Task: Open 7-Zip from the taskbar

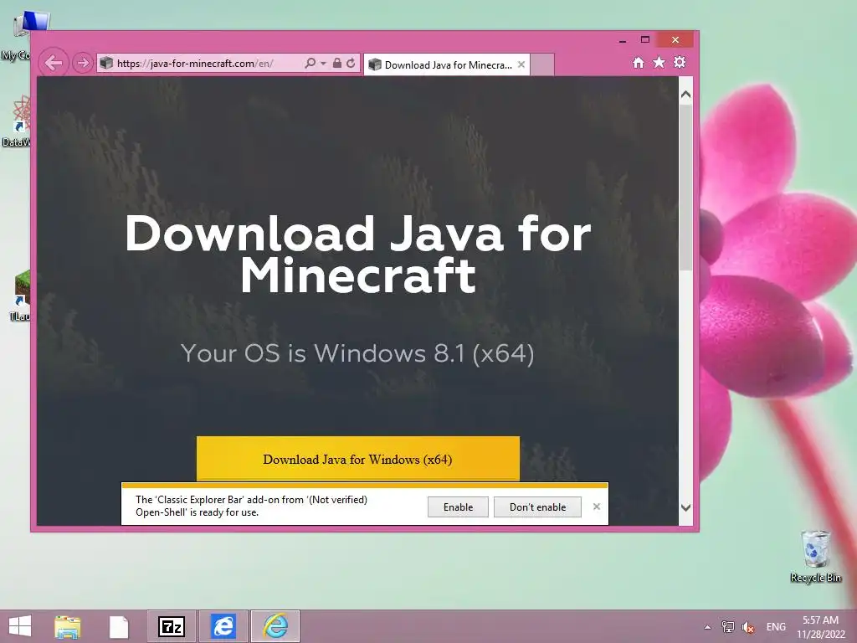Action: pyautogui.click(x=171, y=626)
